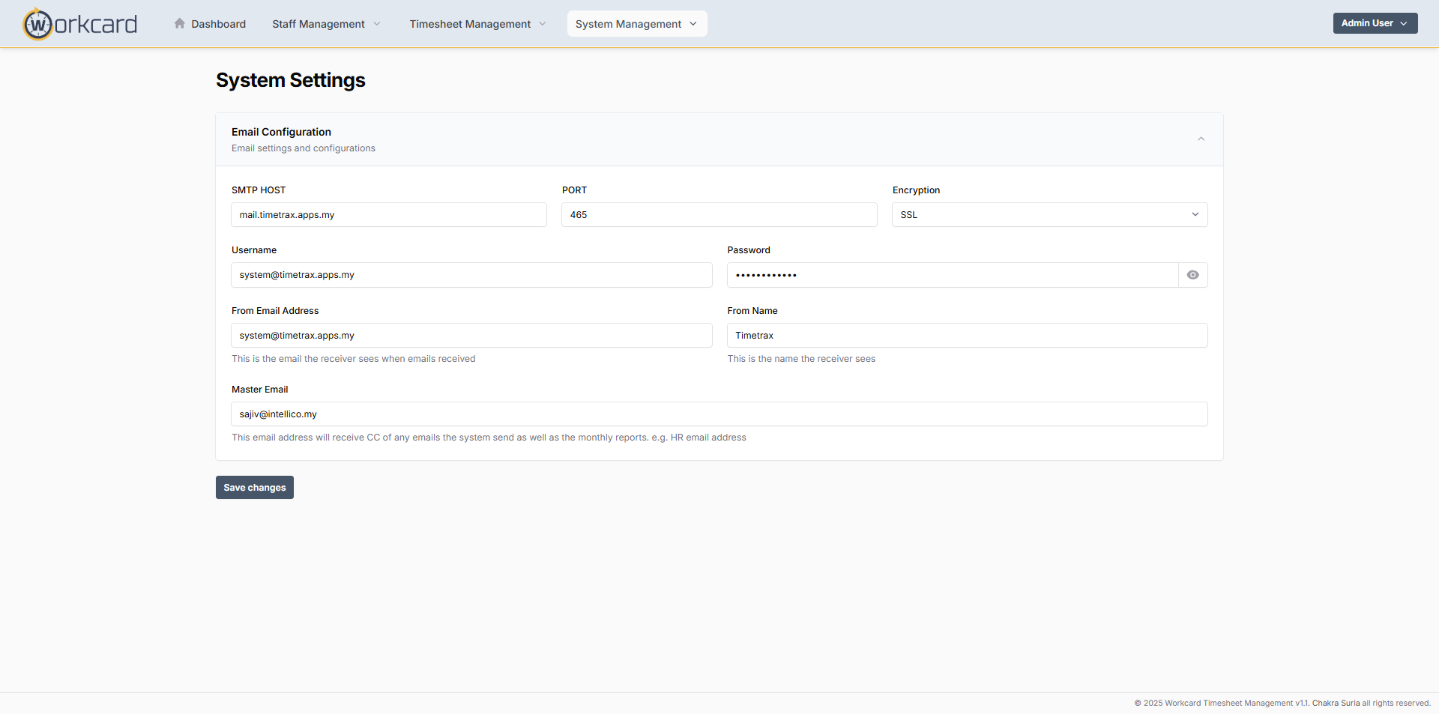
Task: Edit the From Email Address field
Action: point(471,336)
